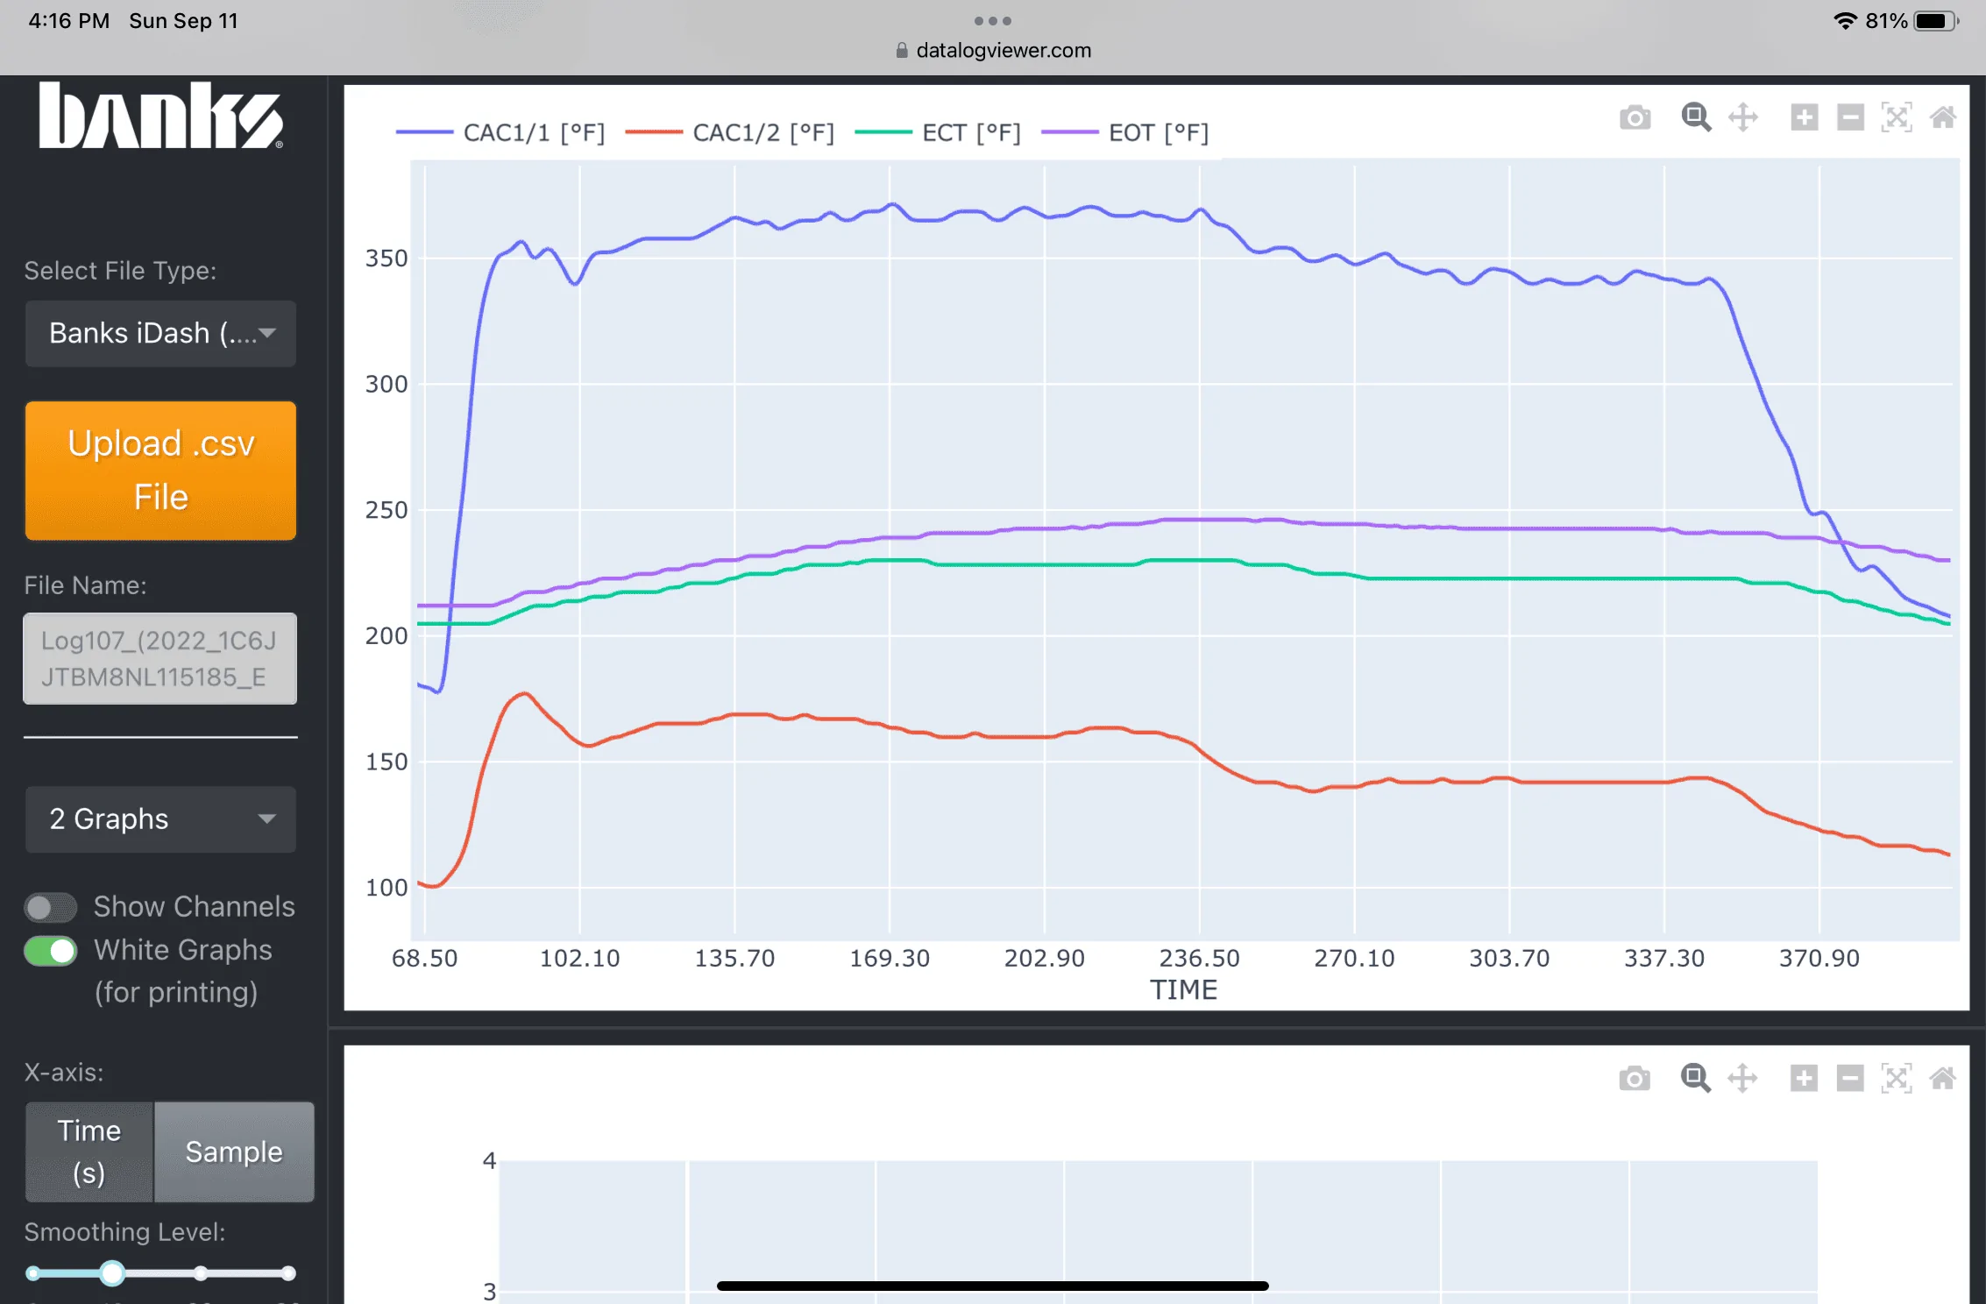The image size is (1986, 1304).
Task: Zoom out using the top graph minus icon
Action: point(1850,117)
